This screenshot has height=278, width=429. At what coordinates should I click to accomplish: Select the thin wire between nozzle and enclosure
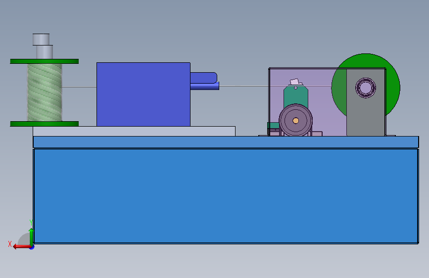coord(244,86)
